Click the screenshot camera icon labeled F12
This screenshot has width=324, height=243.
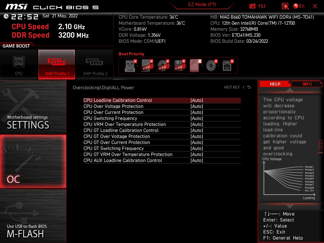click(x=252, y=6)
